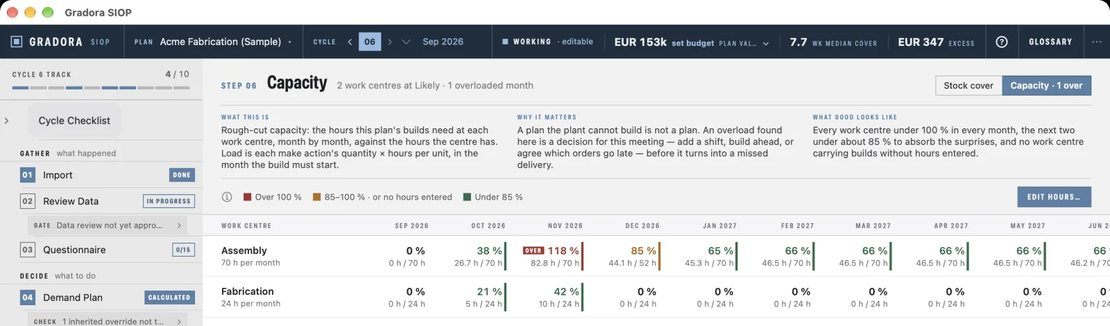Click the step 01 Import number badge
Image resolution: width=1110 pixels, height=326 pixels.
27,175
